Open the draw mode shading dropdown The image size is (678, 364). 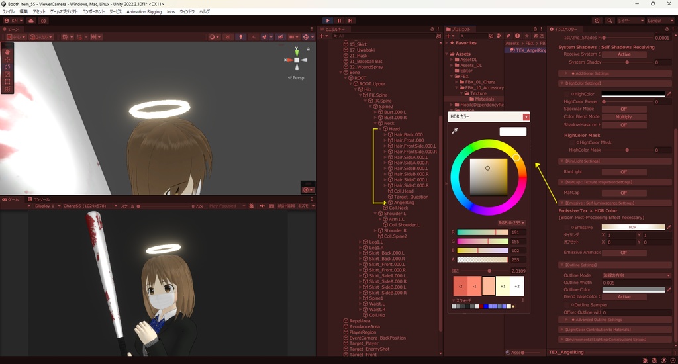coord(214,37)
